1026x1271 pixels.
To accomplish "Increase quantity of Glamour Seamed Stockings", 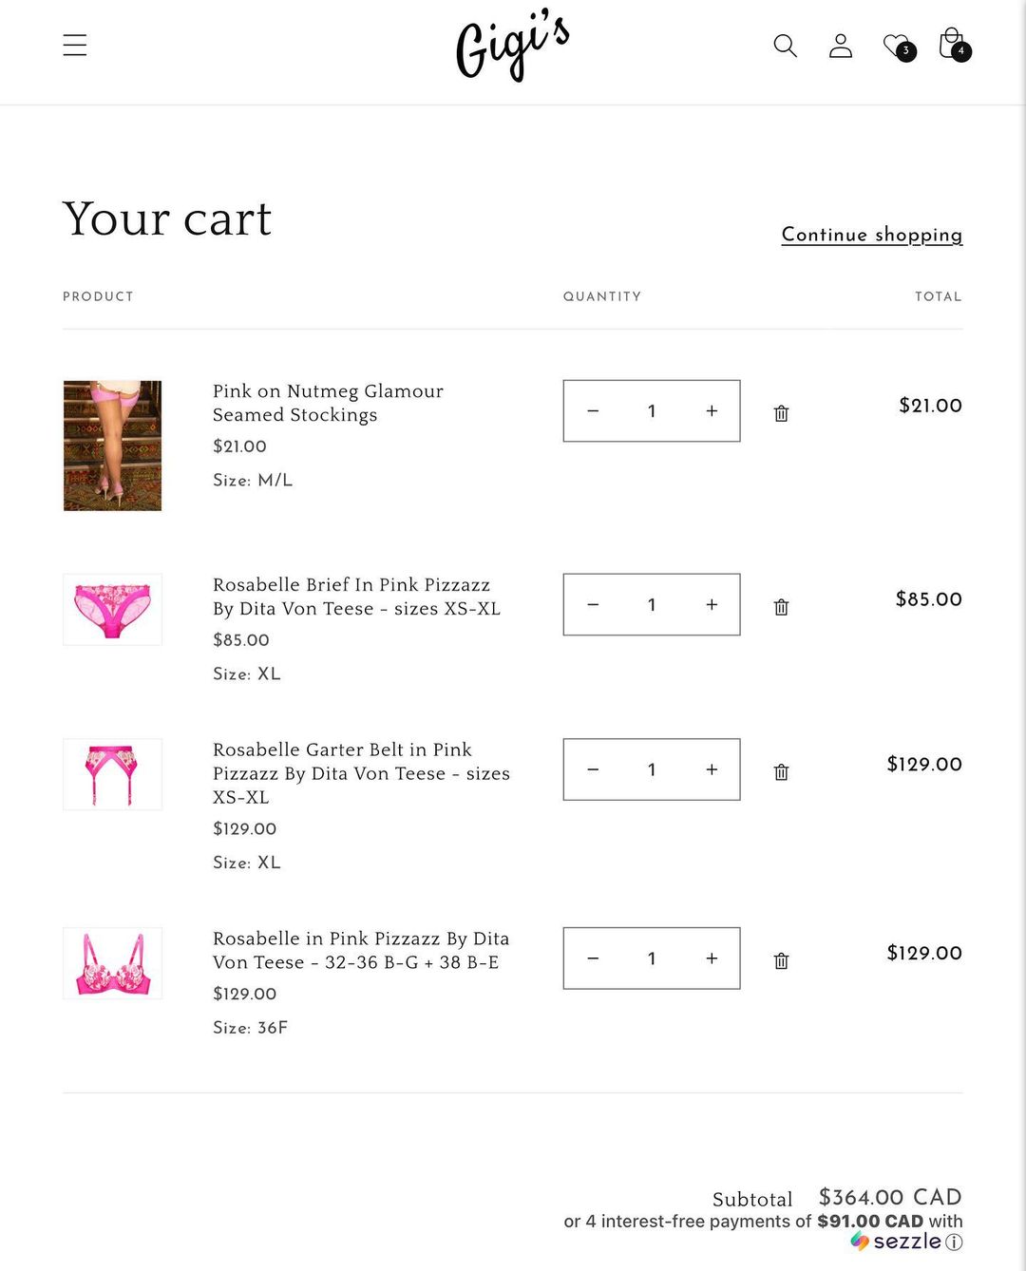I will click(712, 411).
